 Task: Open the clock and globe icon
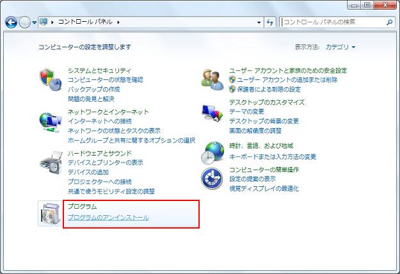click(x=212, y=153)
